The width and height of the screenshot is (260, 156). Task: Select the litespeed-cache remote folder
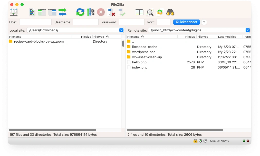(x=145, y=47)
